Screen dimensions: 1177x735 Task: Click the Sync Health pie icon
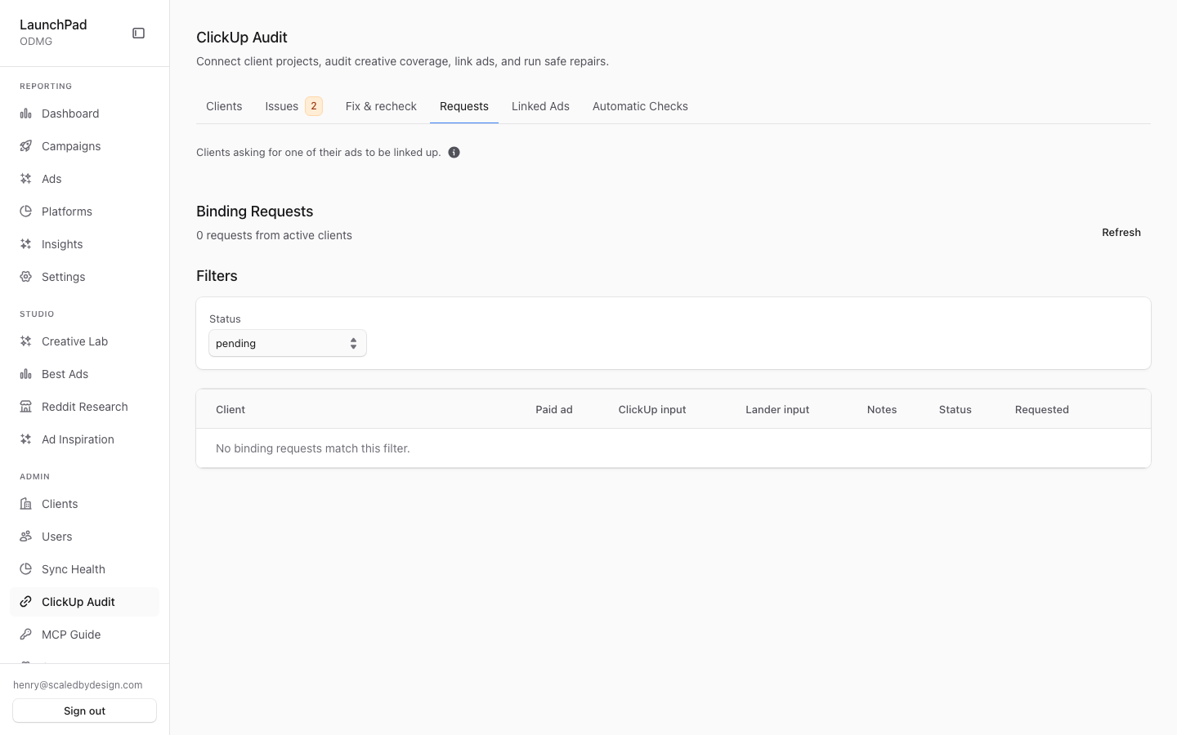click(x=26, y=569)
